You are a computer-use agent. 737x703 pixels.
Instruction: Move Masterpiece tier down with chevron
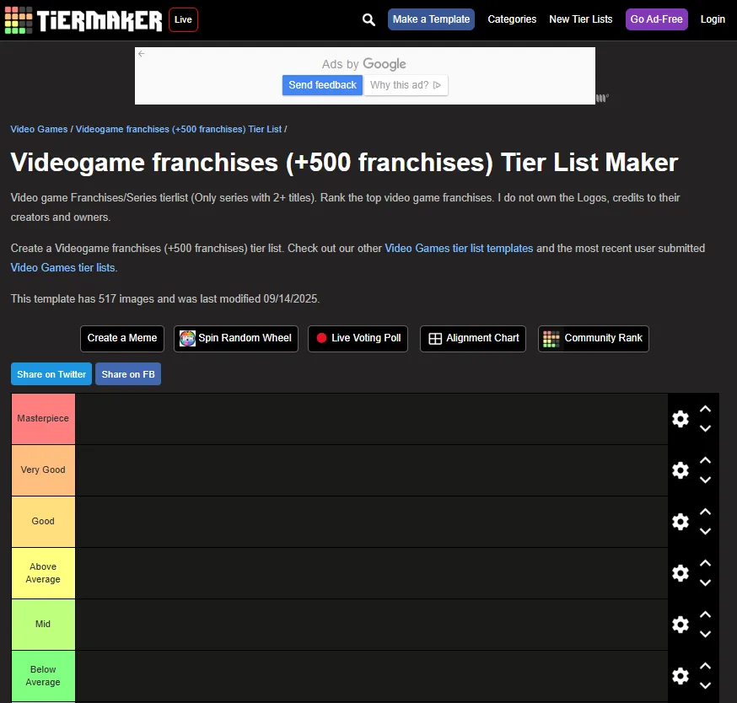(705, 428)
